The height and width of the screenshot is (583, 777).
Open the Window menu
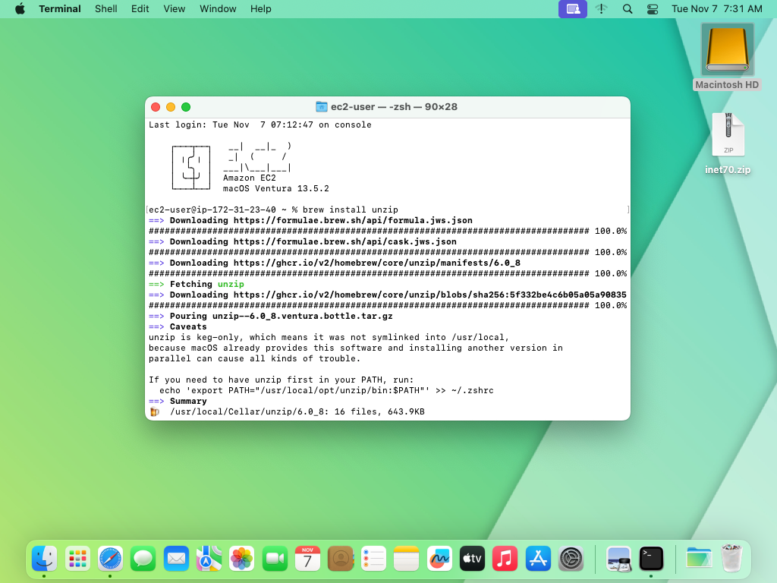pyautogui.click(x=218, y=9)
